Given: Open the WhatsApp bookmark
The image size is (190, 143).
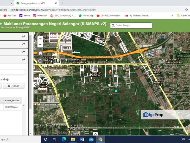Looking at the screenshot, I should (x=86, y=15).
